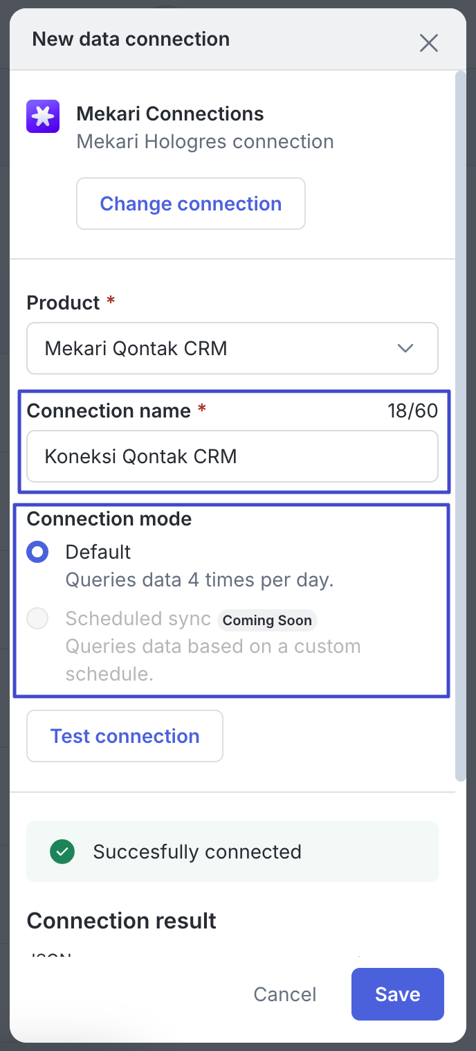Run Test connection
476x1051 pixels.
point(125,736)
